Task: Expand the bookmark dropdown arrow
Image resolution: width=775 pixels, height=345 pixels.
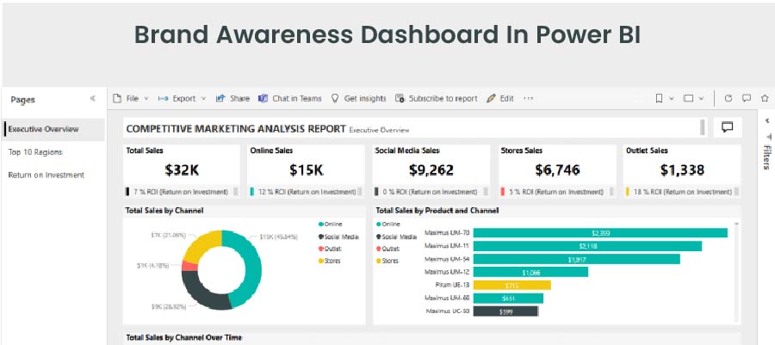Action: pos(671,99)
